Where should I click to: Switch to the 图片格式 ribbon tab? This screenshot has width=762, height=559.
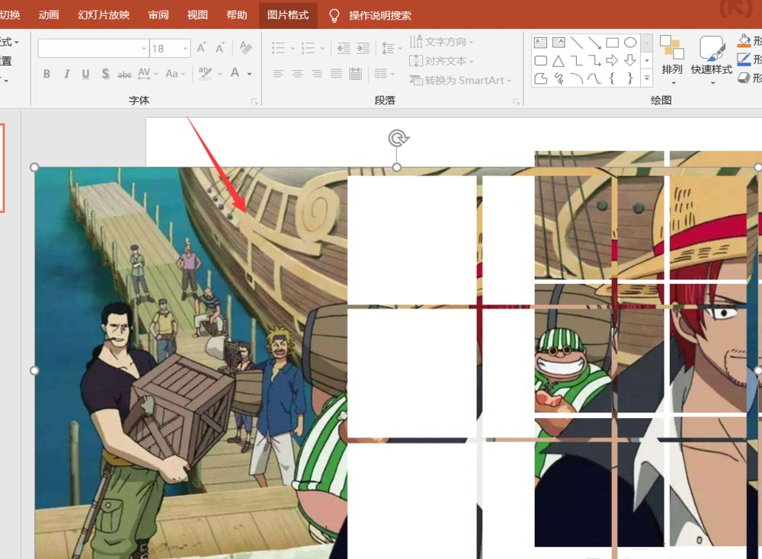(288, 14)
